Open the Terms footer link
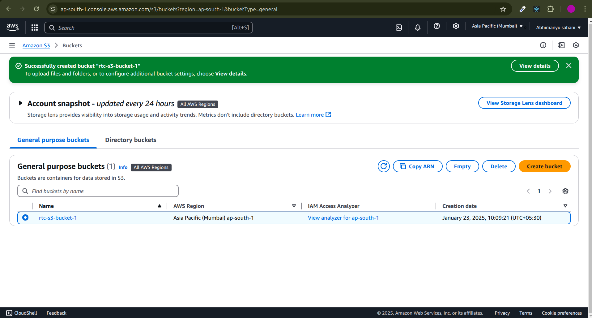This screenshot has width=592, height=318. point(526,313)
